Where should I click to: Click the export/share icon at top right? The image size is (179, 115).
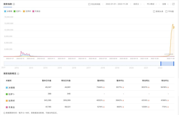coord(173,4)
